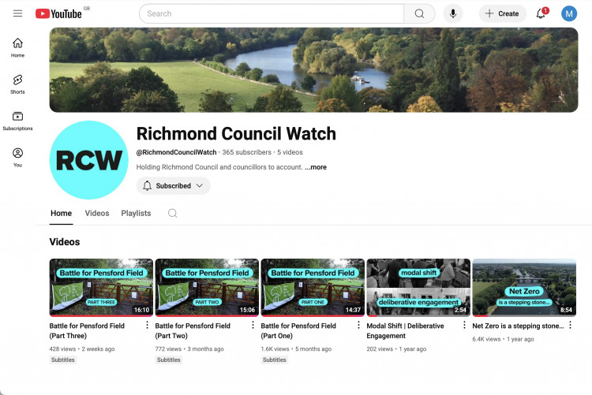Click title Net Zero is a stepping stone
This screenshot has height=395, width=592.
point(518,326)
